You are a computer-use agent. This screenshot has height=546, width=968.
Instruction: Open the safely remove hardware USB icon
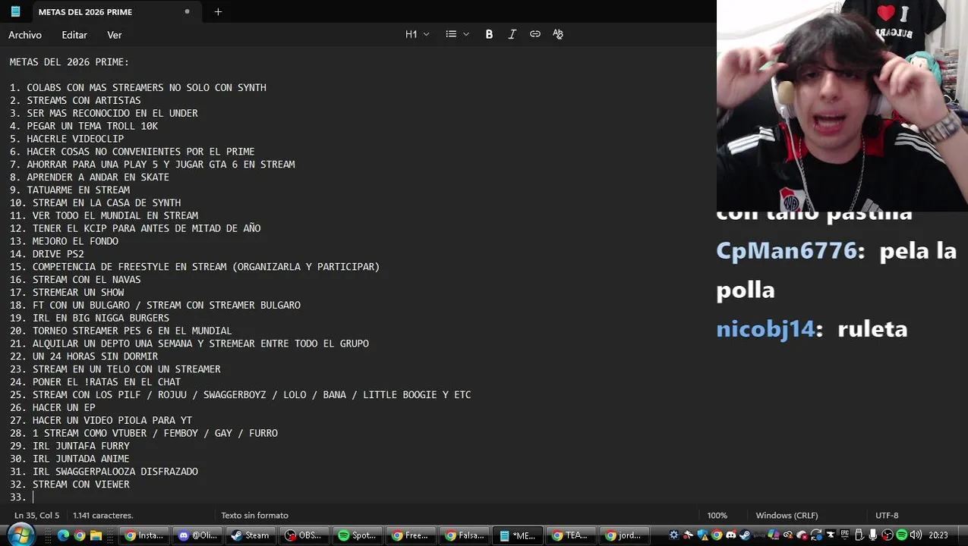click(x=859, y=535)
